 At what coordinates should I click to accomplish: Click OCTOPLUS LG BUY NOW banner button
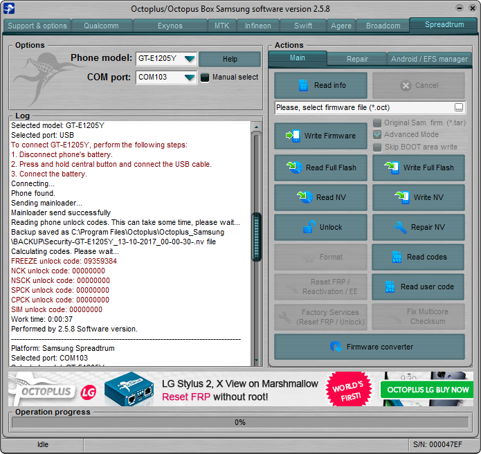pos(427,390)
